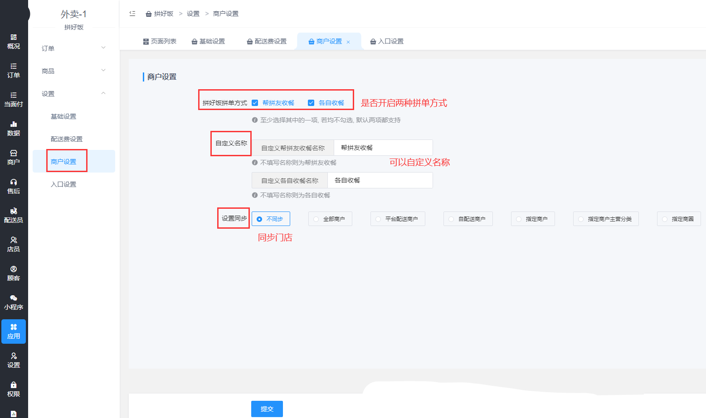The image size is (706, 418).
Task: Open the 当面付 sidebar icon
Action: [x=14, y=100]
